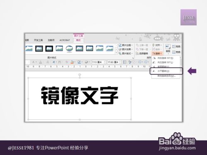Switch to the 开发工具 developer tab
207x155 pixels.
pyautogui.click(x=39, y=40)
